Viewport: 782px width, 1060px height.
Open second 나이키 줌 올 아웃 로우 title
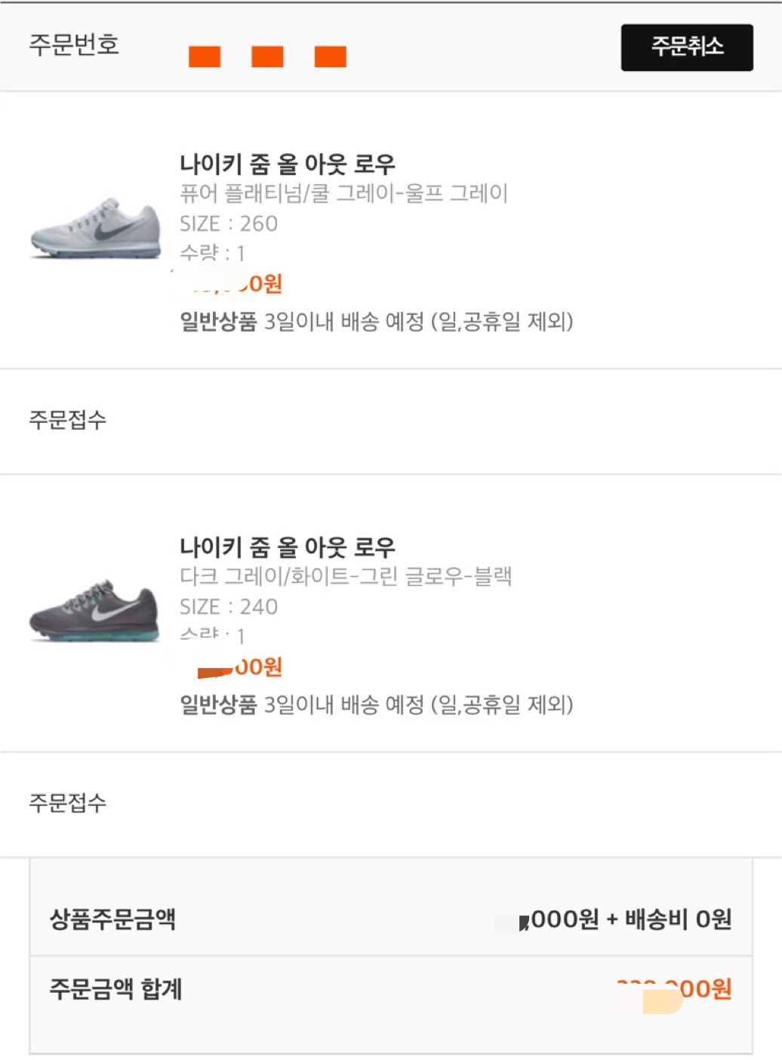pyautogui.click(x=288, y=547)
